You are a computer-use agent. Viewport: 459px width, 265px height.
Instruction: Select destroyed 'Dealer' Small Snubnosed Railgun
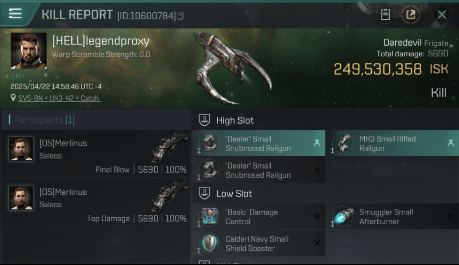coord(259,170)
